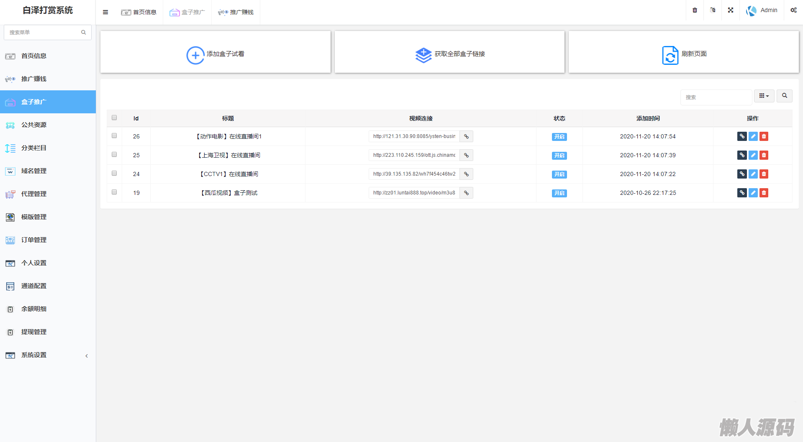Switch to 首页信息 tab
This screenshot has height=442, width=803.
pyautogui.click(x=139, y=12)
